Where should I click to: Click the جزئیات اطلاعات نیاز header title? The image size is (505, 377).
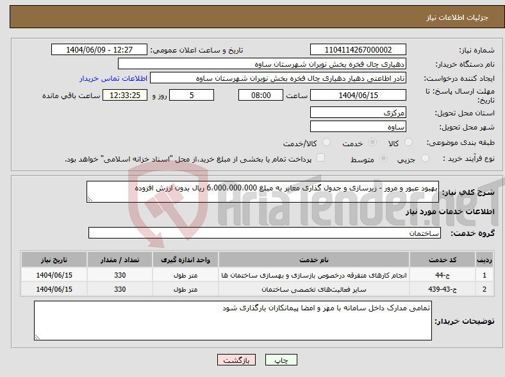pyautogui.click(x=458, y=17)
